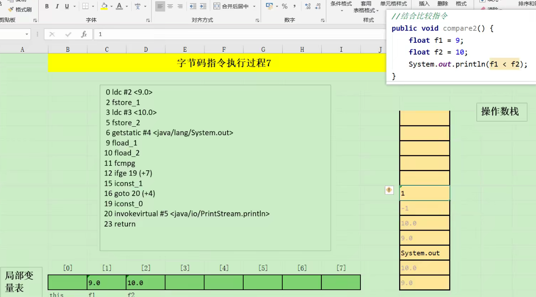Increase decimal places

click(x=308, y=7)
